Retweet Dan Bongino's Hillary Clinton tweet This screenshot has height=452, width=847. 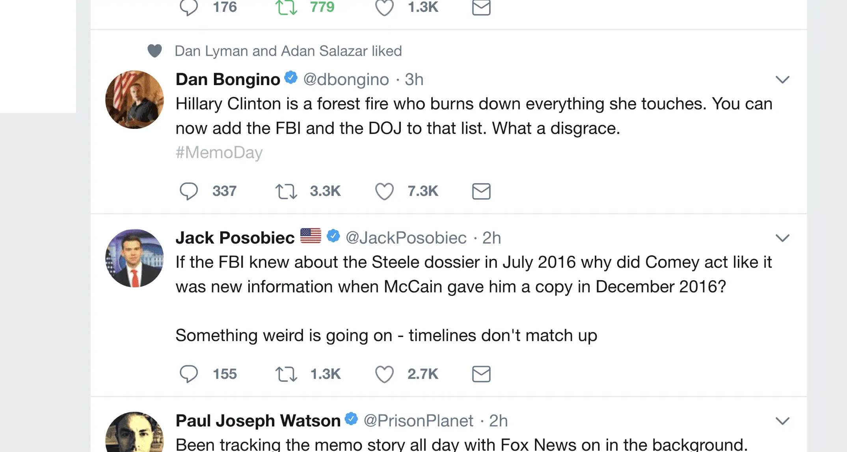286,192
